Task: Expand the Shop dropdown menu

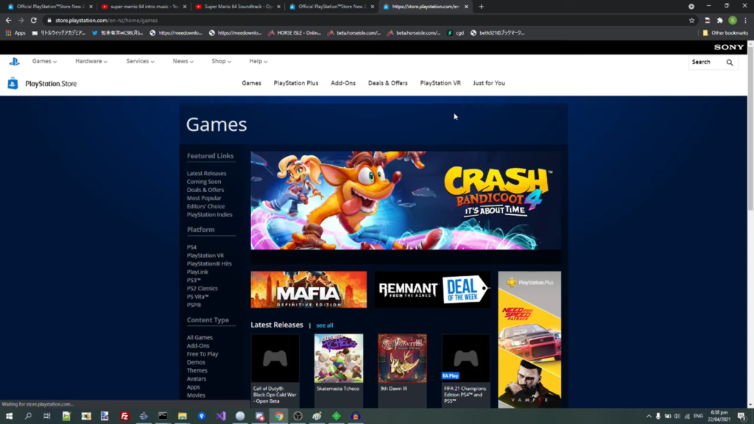Action: (x=221, y=62)
